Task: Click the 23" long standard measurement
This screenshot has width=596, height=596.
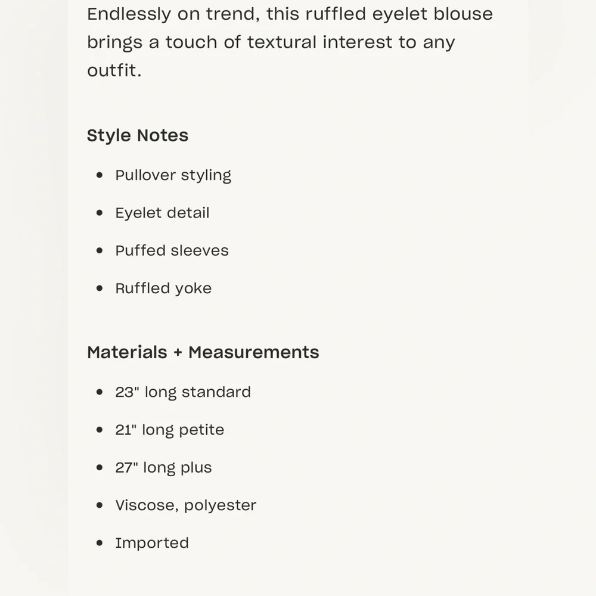Action: pyautogui.click(x=183, y=392)
